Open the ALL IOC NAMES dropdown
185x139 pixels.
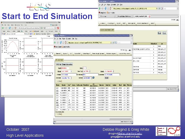click(x=88, y=78)
